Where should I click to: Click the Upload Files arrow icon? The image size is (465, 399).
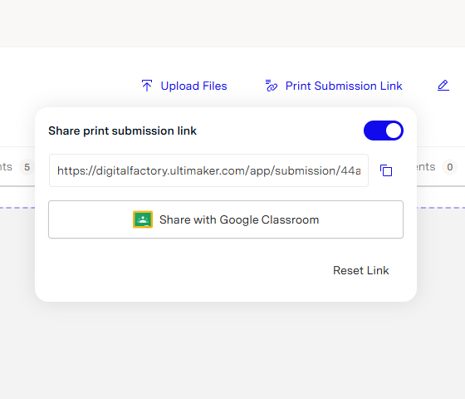tap(147, 86)
